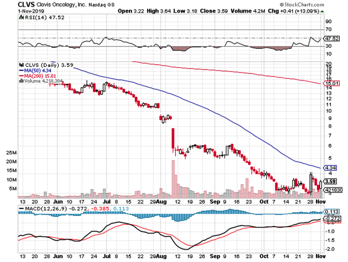Click the 4.34 MA(50) price tag on the right axis
Screen dimensions: 348x262
coord(331,168)
